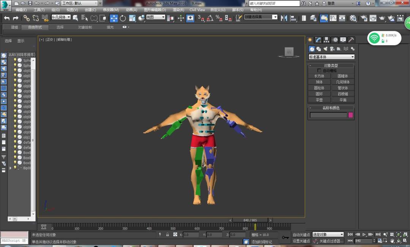Open the Curve Editor from toolbar
Image resolution: width=410 pixels, height=247 pixels.
tap(333, 18)
